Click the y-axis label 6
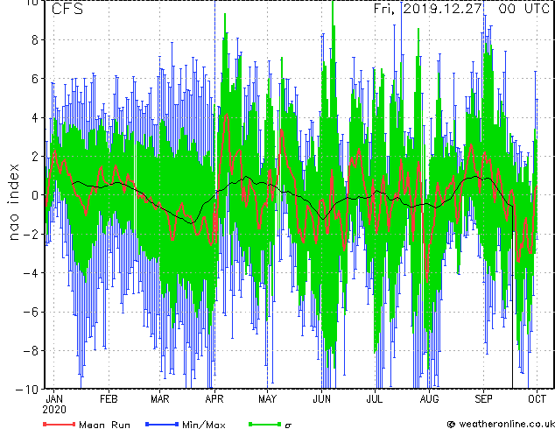 click(x=35, y=79)
